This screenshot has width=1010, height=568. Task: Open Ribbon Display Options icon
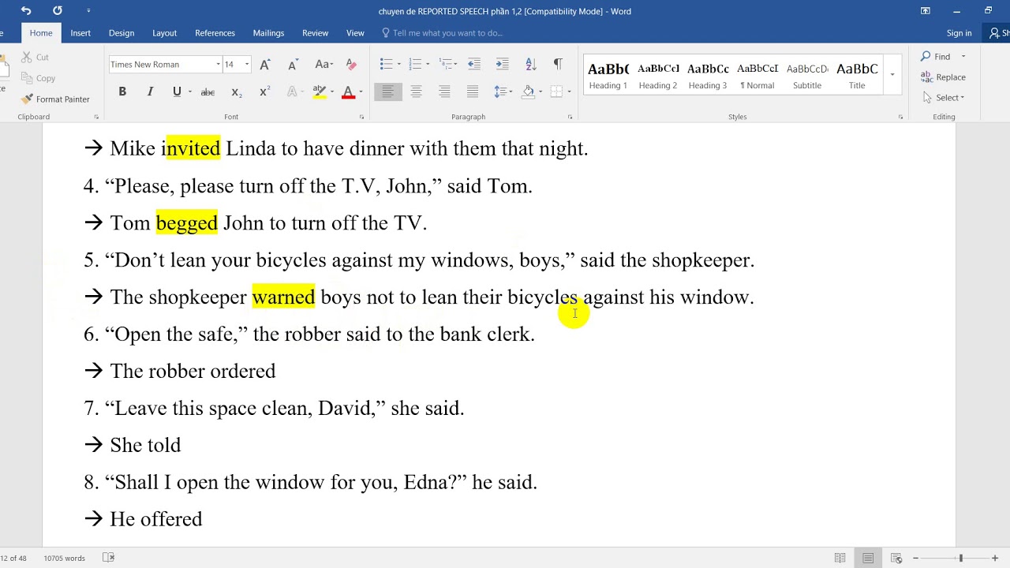point(925,11)
